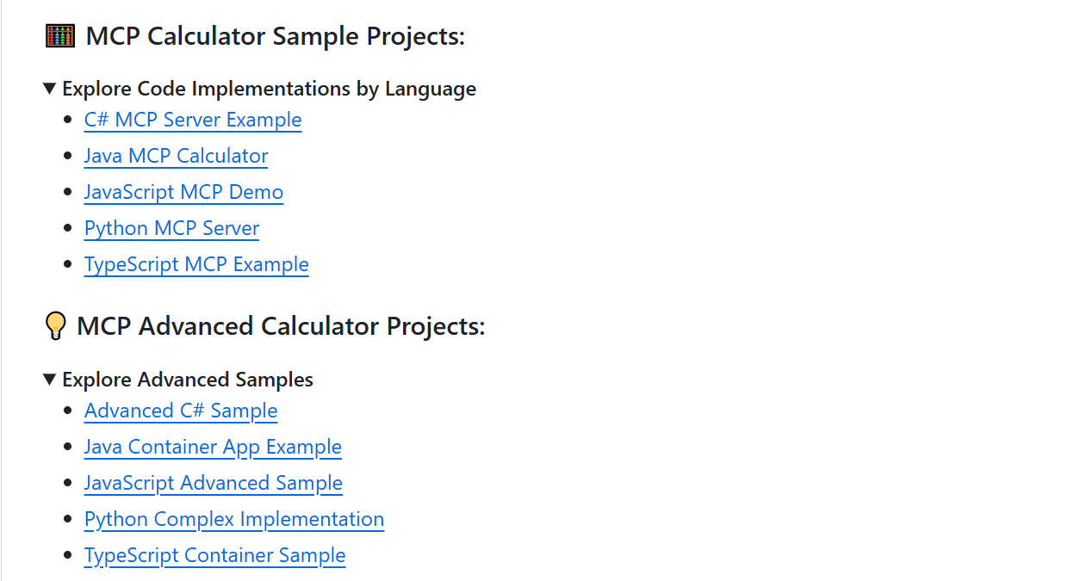
Task: Click the disclosure triangle before Explore Advanced Samples
Action: point(50,380)
